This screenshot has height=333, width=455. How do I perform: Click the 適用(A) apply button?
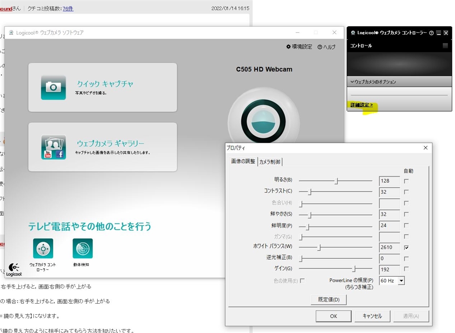(x=411, y=316)
